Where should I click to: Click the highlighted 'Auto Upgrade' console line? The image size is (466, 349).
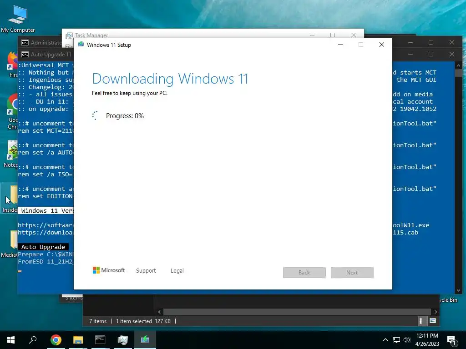(x=43, y=247)
